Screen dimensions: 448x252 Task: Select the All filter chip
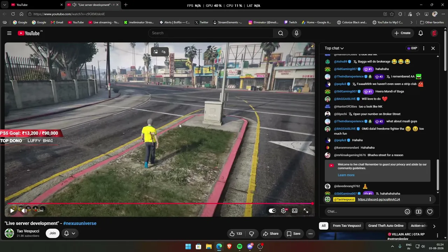324,226
